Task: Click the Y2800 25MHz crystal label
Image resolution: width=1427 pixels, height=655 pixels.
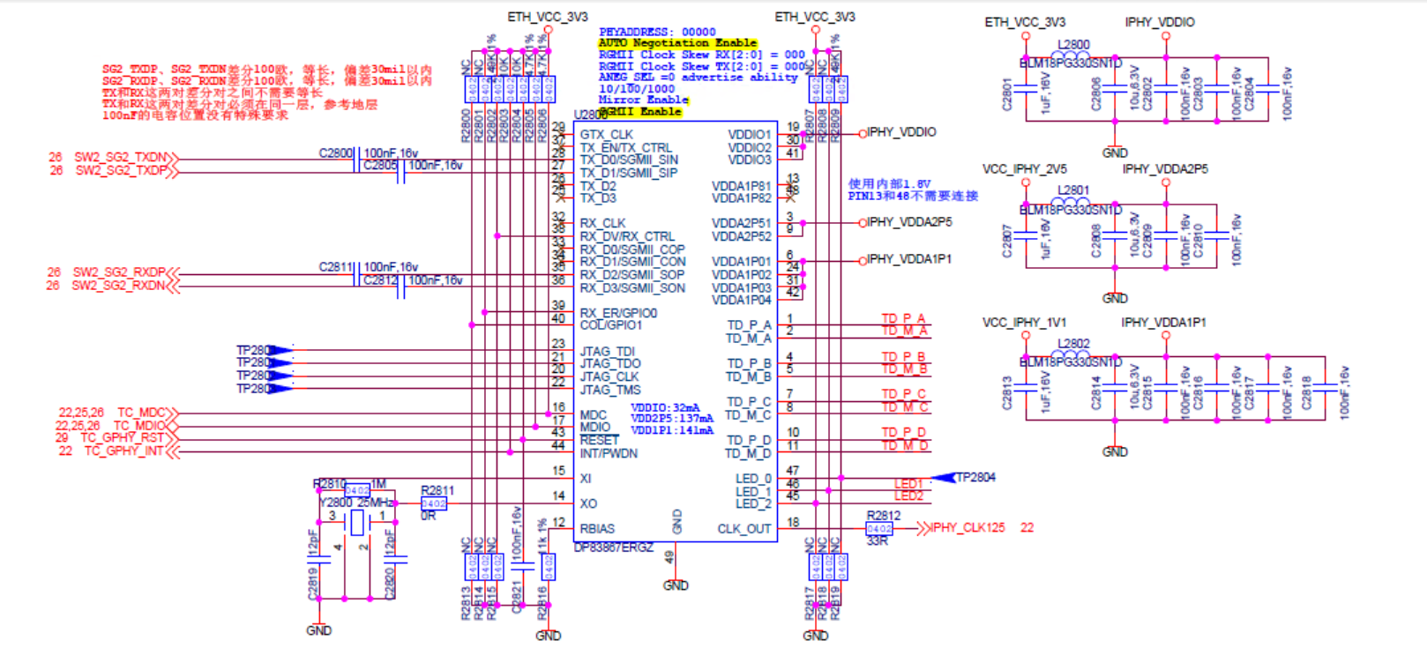Action: 356,502
